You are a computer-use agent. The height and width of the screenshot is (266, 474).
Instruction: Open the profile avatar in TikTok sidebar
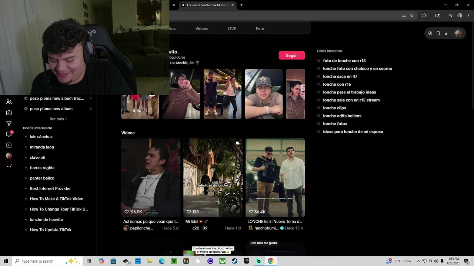(9, 156)
